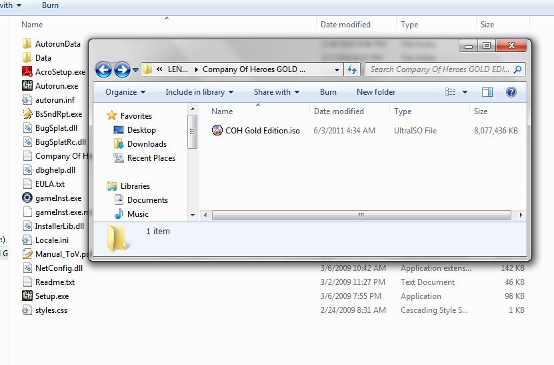Expand the address bar history dropdown
Screen dimensions: 554x365
click(337, 69)
